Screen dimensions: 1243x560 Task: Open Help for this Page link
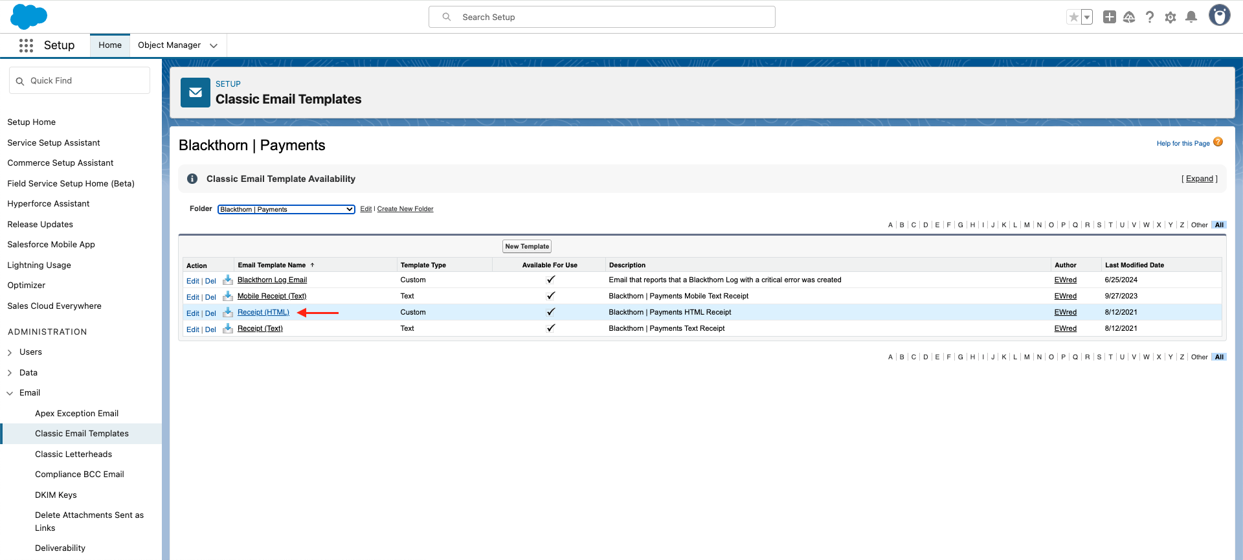[x=1183, y=144]
